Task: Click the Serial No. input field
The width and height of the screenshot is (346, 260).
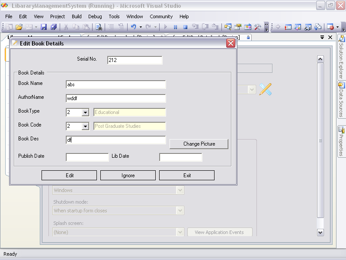Action: pyautogui.click(x=135, y=60)
